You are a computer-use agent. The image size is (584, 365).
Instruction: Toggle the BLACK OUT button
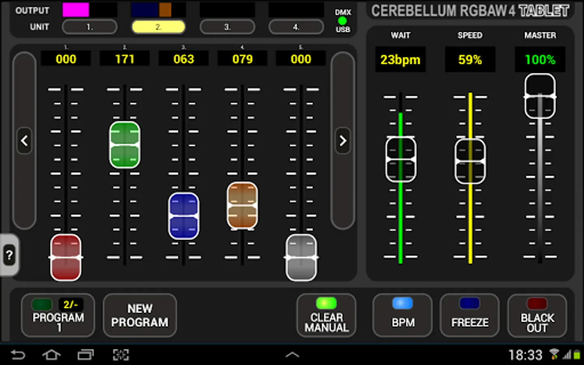point(537,316)
